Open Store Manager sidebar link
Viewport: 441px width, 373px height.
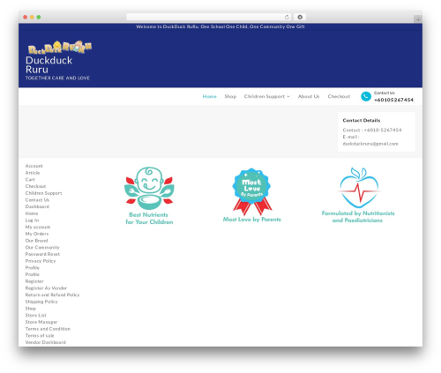41,322
